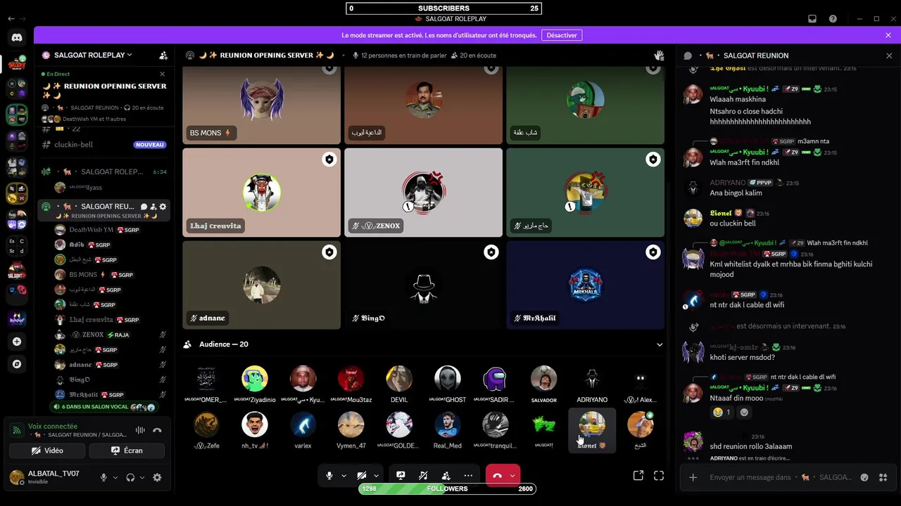901x506 pixels.
Task: Open the SALGOAT server icon in sidebar
Action: point(17,64)
